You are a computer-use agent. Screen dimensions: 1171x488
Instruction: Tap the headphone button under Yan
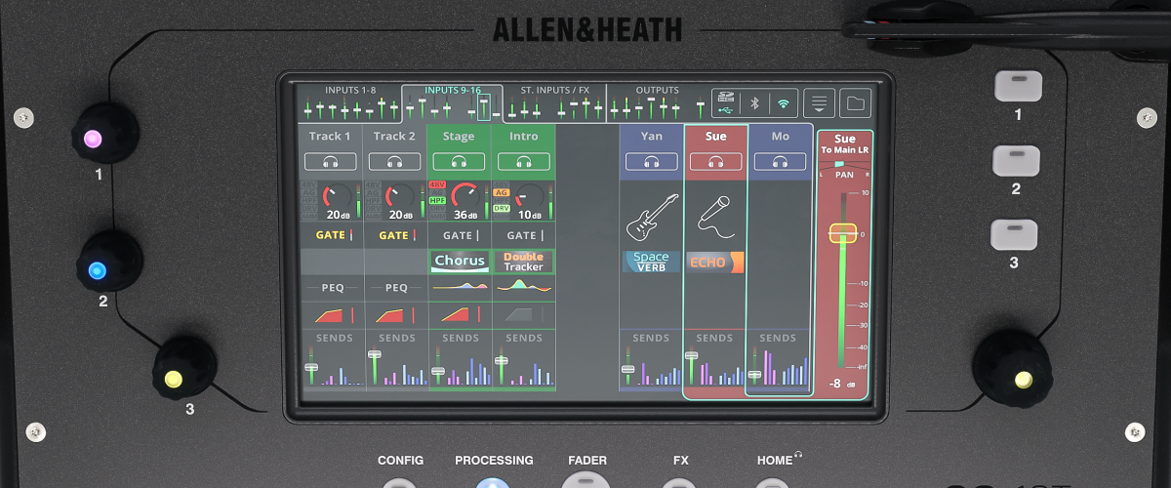click(x=651, y=162)
